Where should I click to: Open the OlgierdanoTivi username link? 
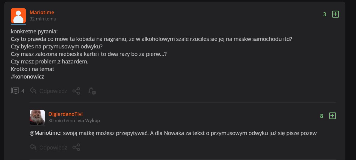click(x=65, y=114)
